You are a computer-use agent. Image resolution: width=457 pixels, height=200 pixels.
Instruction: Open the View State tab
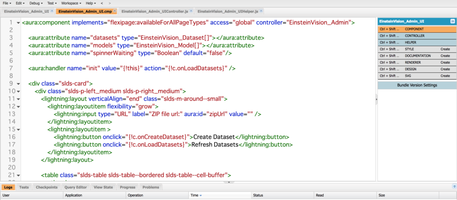point(103,187)
